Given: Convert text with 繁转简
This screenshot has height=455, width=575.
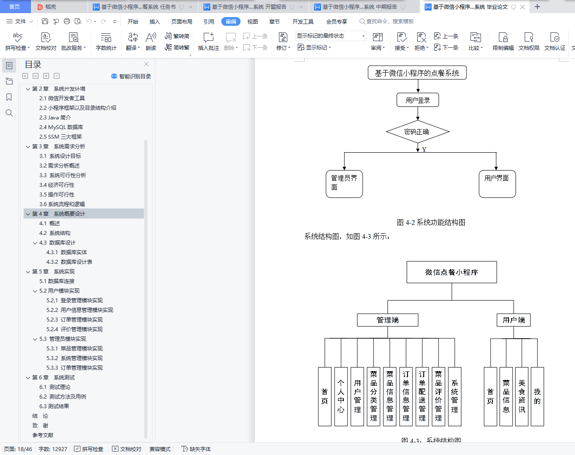Looking at the screenshot, I should [x=177, y=36].
